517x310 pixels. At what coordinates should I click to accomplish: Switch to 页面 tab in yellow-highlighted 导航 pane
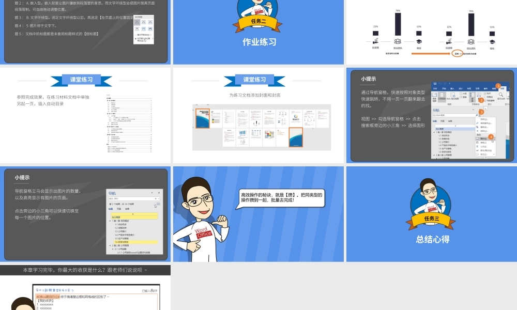tap(119, 209)
